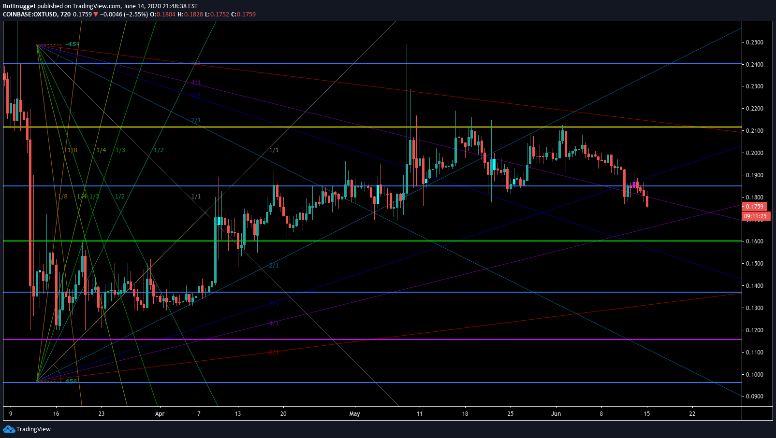The width and height of the screenshot is (776, 438).
Task: Select the blue horizontal line at 0.2400
Action: pos(372,64)
